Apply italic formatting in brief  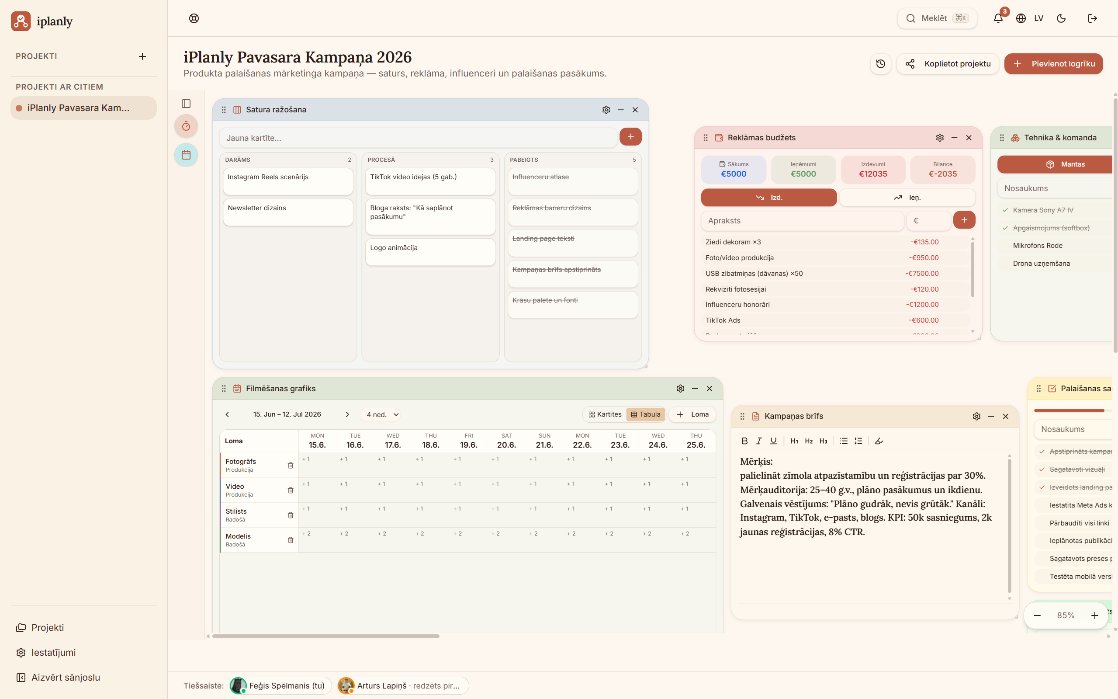coord(759,441)
